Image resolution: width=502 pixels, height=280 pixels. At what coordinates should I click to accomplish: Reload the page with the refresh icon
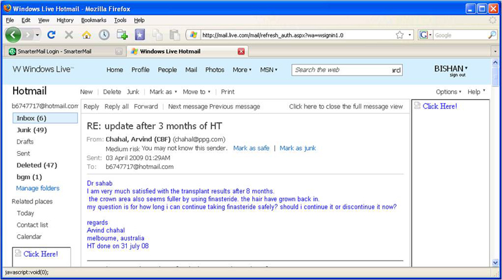tap(51, 35)
